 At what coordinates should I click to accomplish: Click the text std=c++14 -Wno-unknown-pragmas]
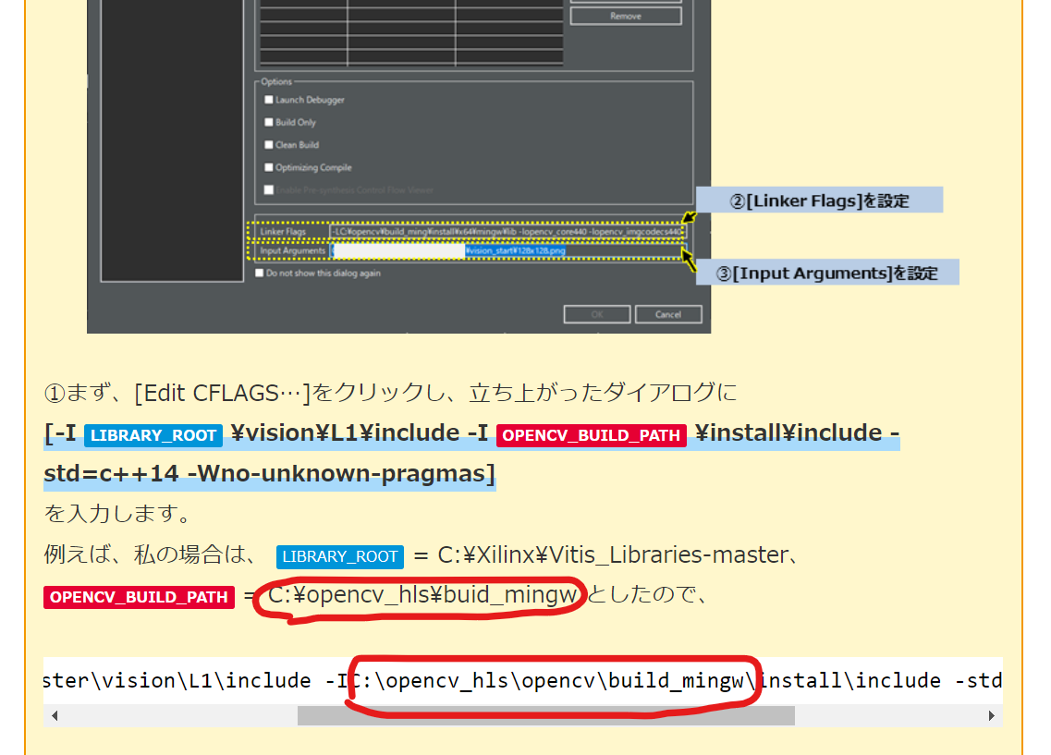click(x=270, y=474)
